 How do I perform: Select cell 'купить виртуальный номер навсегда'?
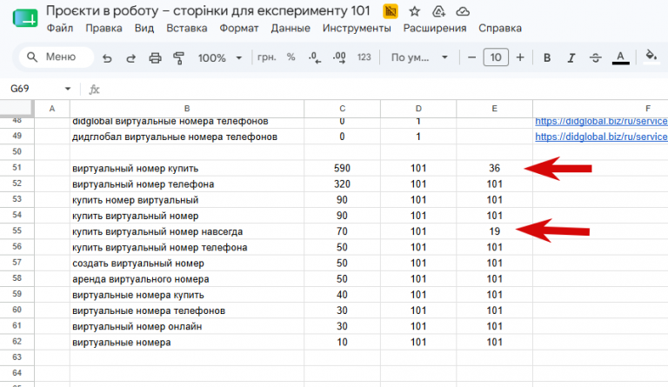click(x=187, y=231)
